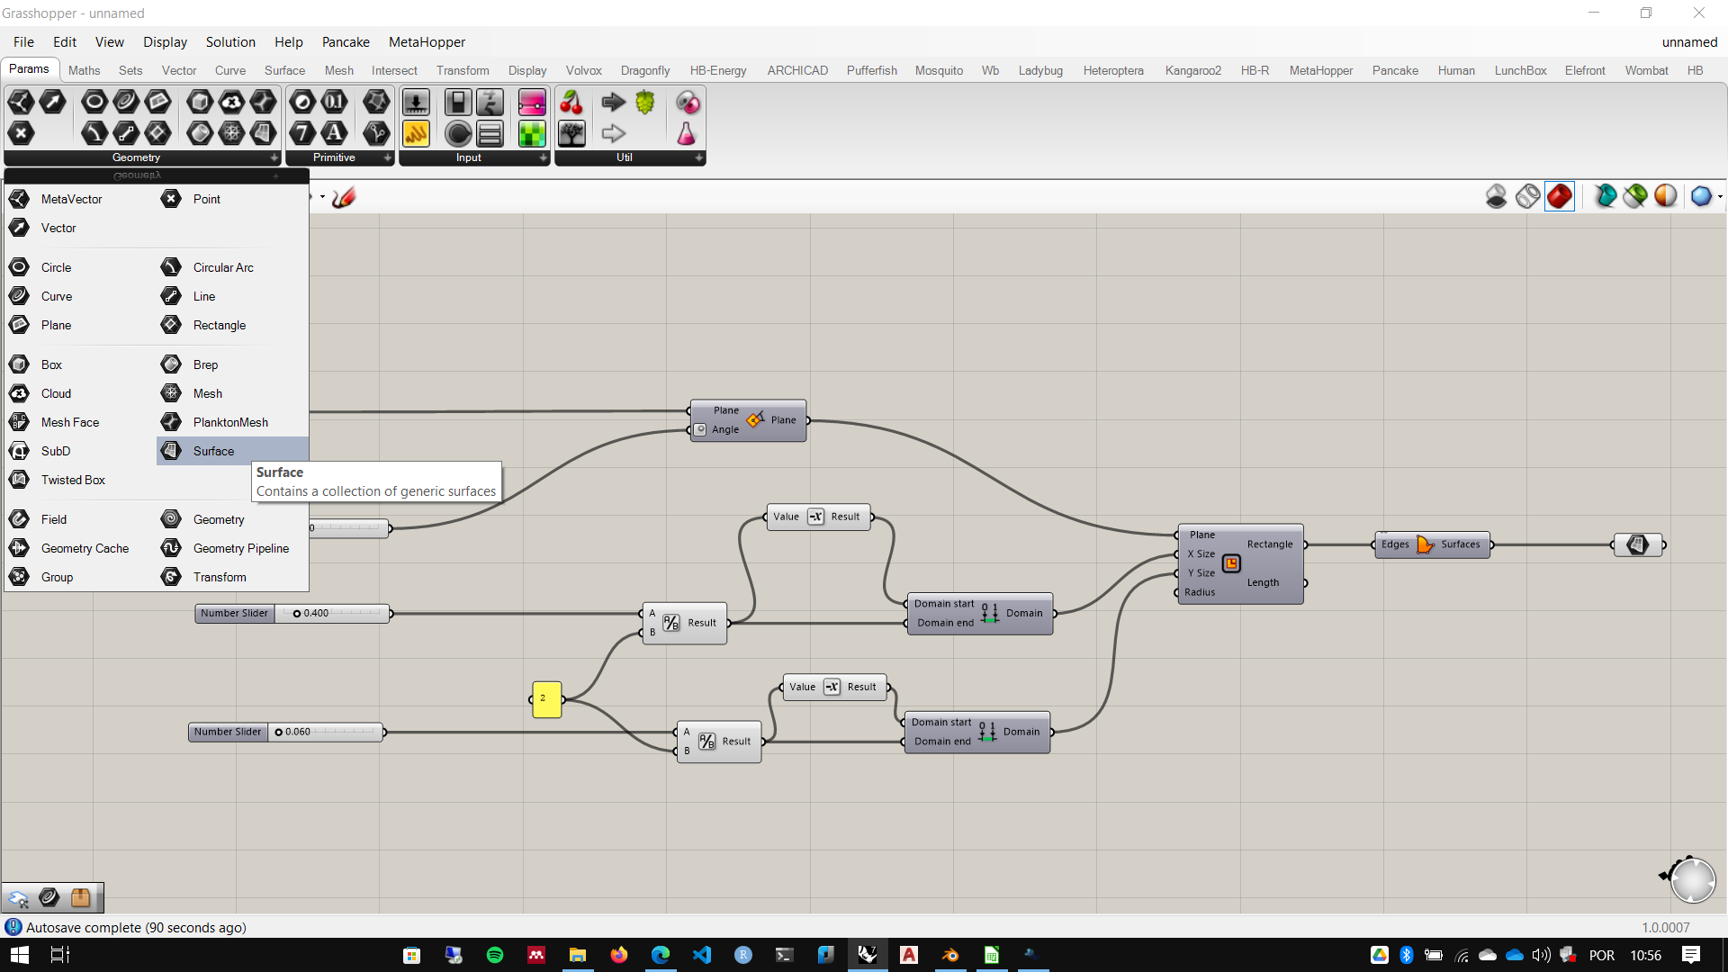
Task: Click the upper Negative component icon
Action: (816, 517)
